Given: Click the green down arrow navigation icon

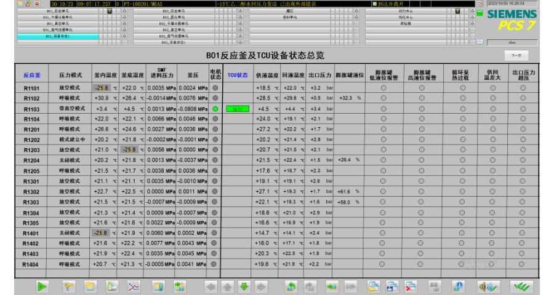Looking at the screenshot, I should (x=244, y=286).
